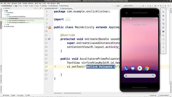Open the TODO tool window

28,95
